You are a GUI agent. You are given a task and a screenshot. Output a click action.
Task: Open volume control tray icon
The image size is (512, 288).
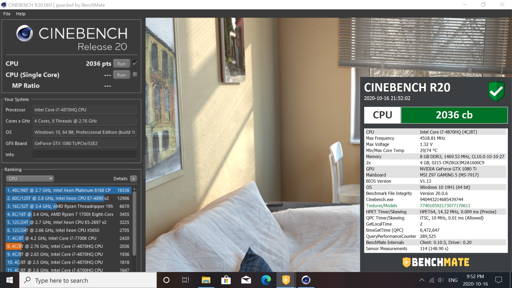pos(441,280)
